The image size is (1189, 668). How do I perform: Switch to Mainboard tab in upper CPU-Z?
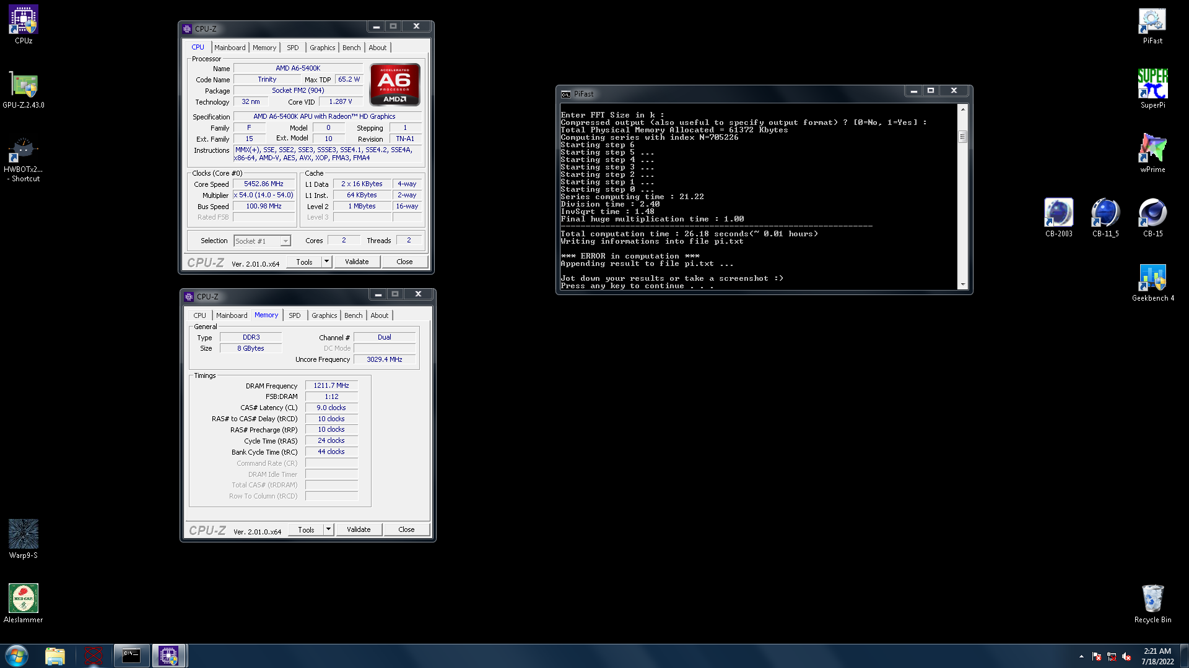(x=230, y=48)
